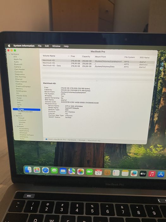Click DAN's MacBook Pro in path bar
Image resolution: width=166 pixels, height=222 pixels.
57,140
